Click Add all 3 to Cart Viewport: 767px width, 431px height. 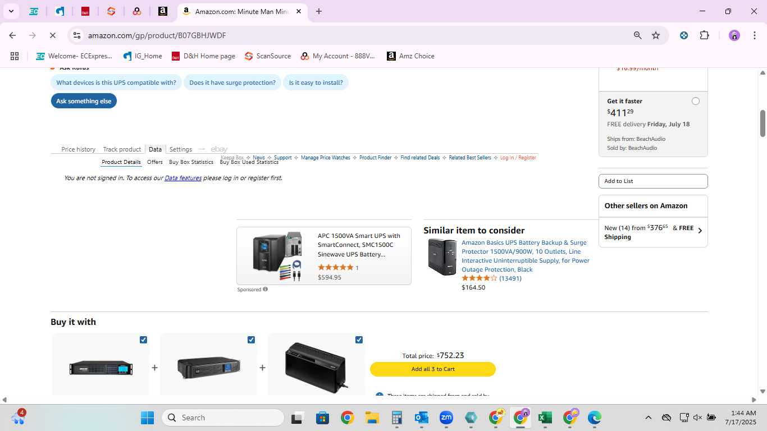(433, 369)
